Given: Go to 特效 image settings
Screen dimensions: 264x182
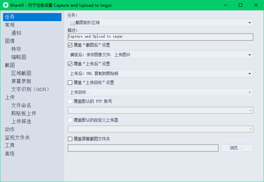Looking at the screenshot, I should pos(16,49).
